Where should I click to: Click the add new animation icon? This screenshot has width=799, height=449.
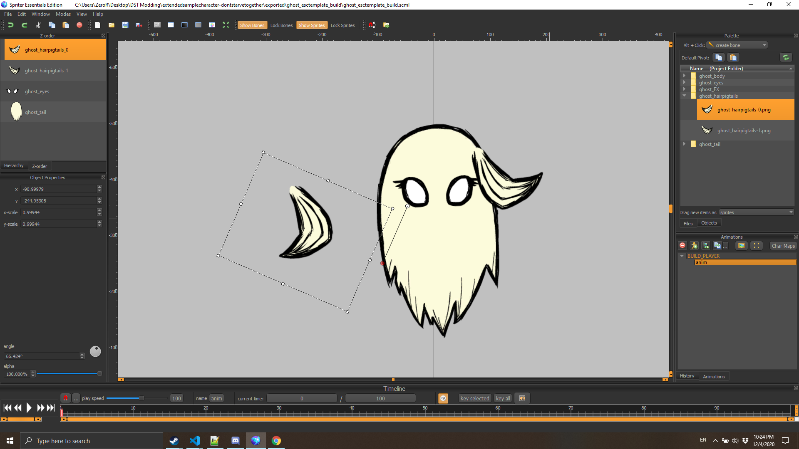[x=705, y=246]
